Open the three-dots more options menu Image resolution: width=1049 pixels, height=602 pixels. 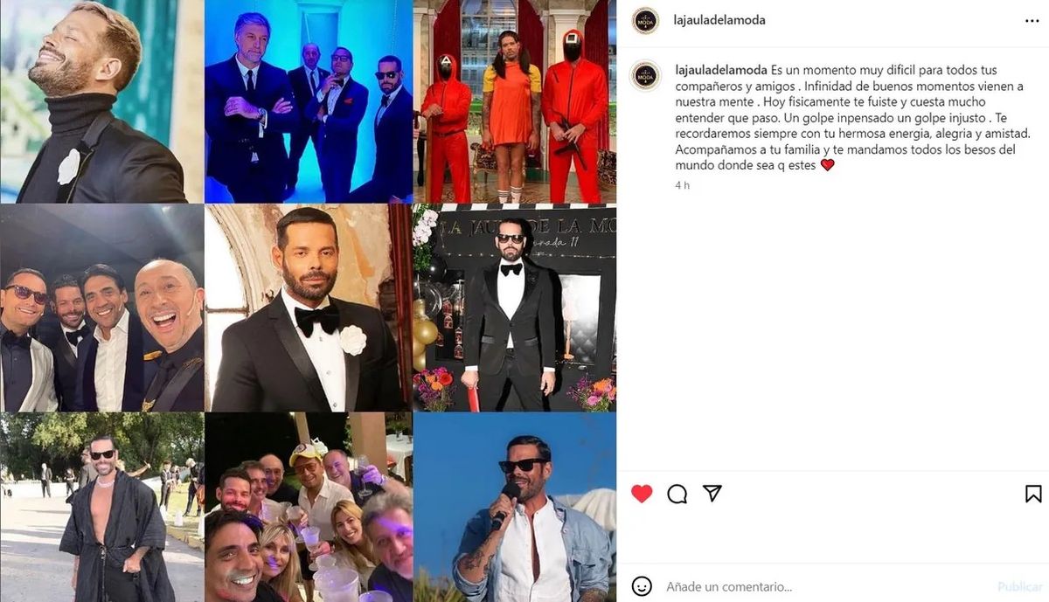(x=1032, y=20)
